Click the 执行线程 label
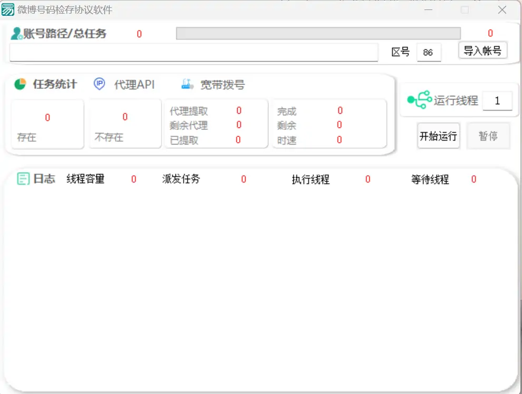This screenshot has width=522, height=394. pos(311,179)
